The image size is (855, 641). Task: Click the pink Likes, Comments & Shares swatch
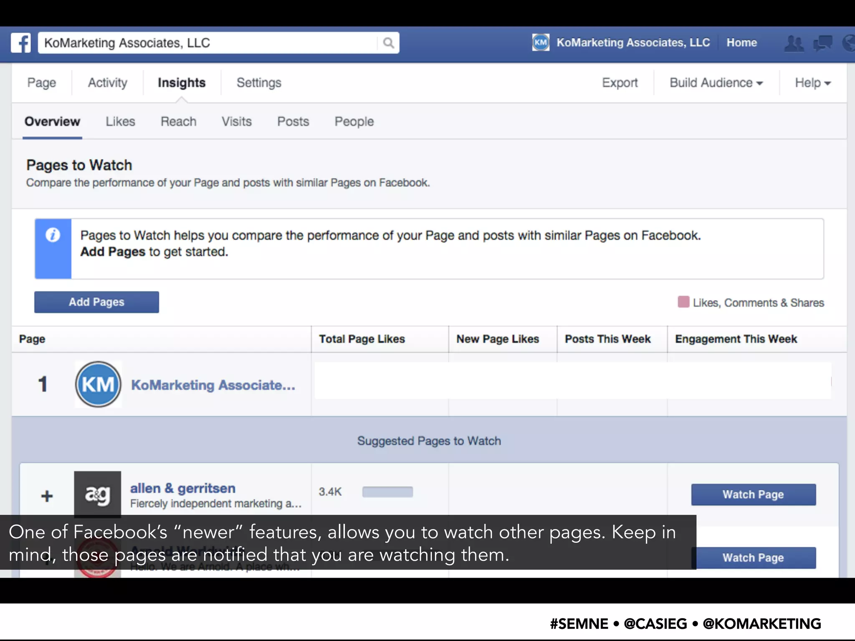(683, 302)
